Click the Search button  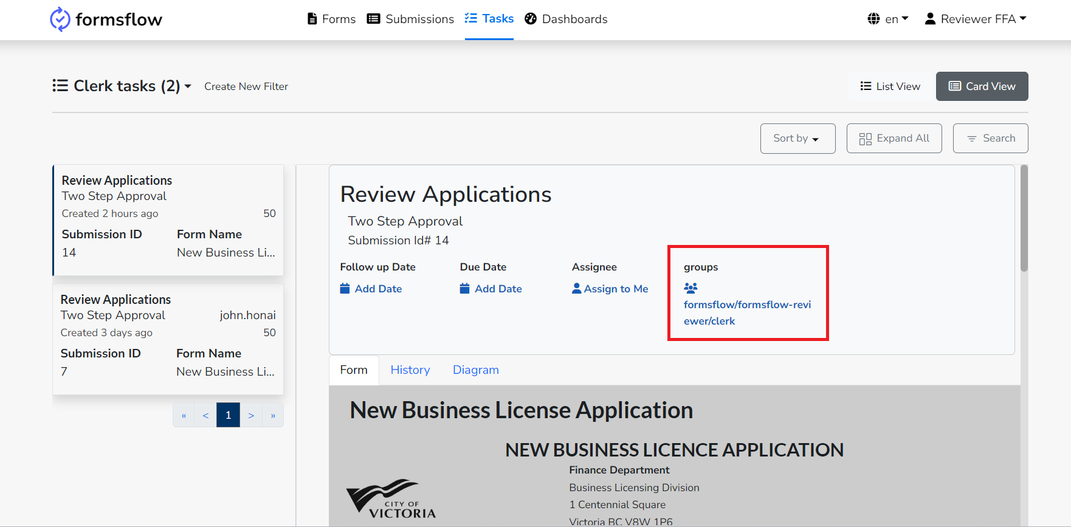point(990,139)
